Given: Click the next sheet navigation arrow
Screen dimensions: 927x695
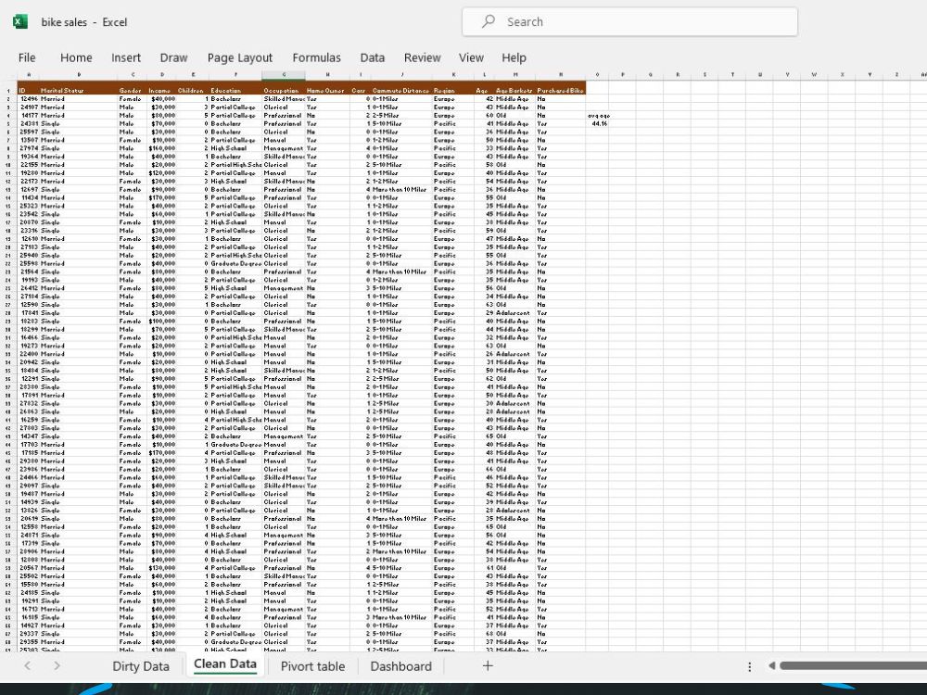Looking at the screenshot, I should pyautogui.click(x=57, y=666).
